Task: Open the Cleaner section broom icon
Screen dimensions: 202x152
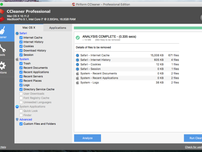Action: [2, 30]
